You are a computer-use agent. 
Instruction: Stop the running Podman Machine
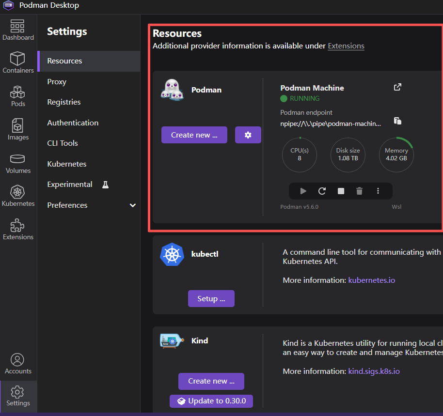pyautogui.click(x=341, y=191)
